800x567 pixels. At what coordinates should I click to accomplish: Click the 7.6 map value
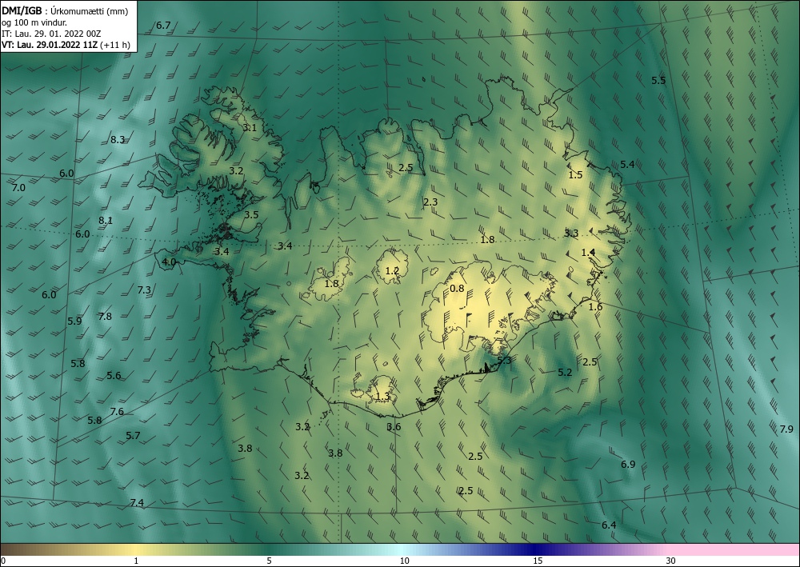tap(117, 412)
